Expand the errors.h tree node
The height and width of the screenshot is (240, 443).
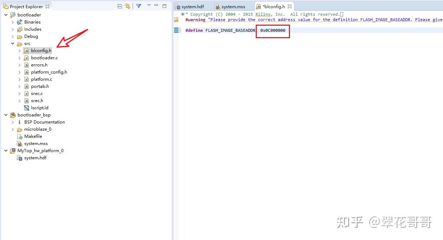tap(20, 65)
